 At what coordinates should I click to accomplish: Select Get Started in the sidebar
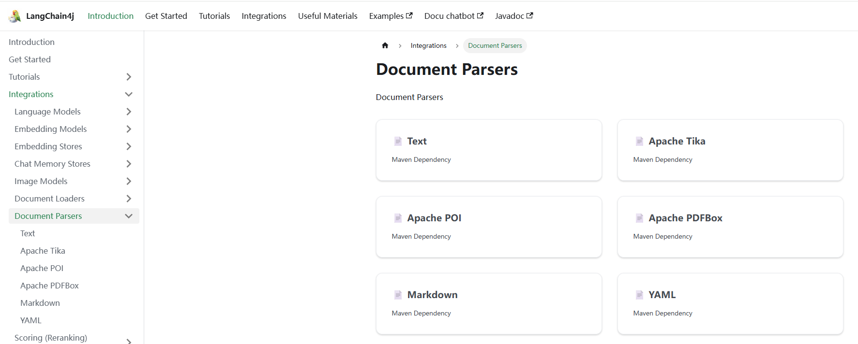click(30, 59)
